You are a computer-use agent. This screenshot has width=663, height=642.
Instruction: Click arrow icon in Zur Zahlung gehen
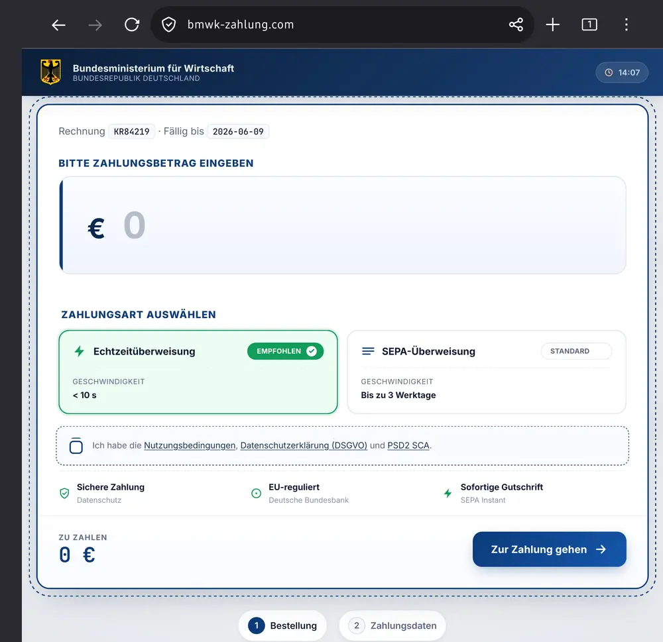[x=601, y=549]
